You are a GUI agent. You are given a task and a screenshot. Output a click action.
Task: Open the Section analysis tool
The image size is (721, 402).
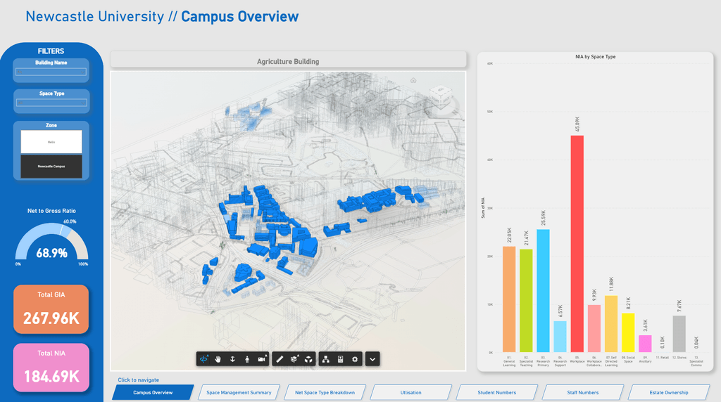click(x=294, y=359)
